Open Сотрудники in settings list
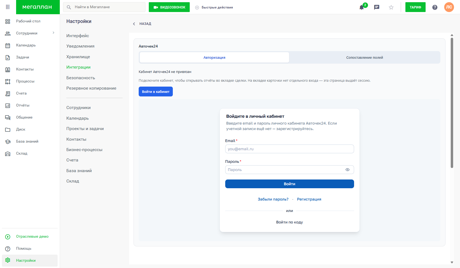460x268 pixels. click(x=78, y=108)
